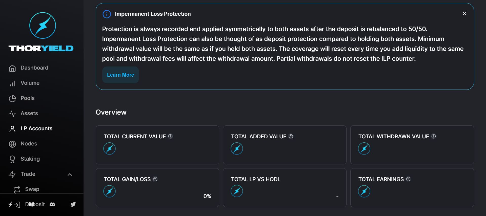Show help for Total Earnings

click(x=409, y=179)
